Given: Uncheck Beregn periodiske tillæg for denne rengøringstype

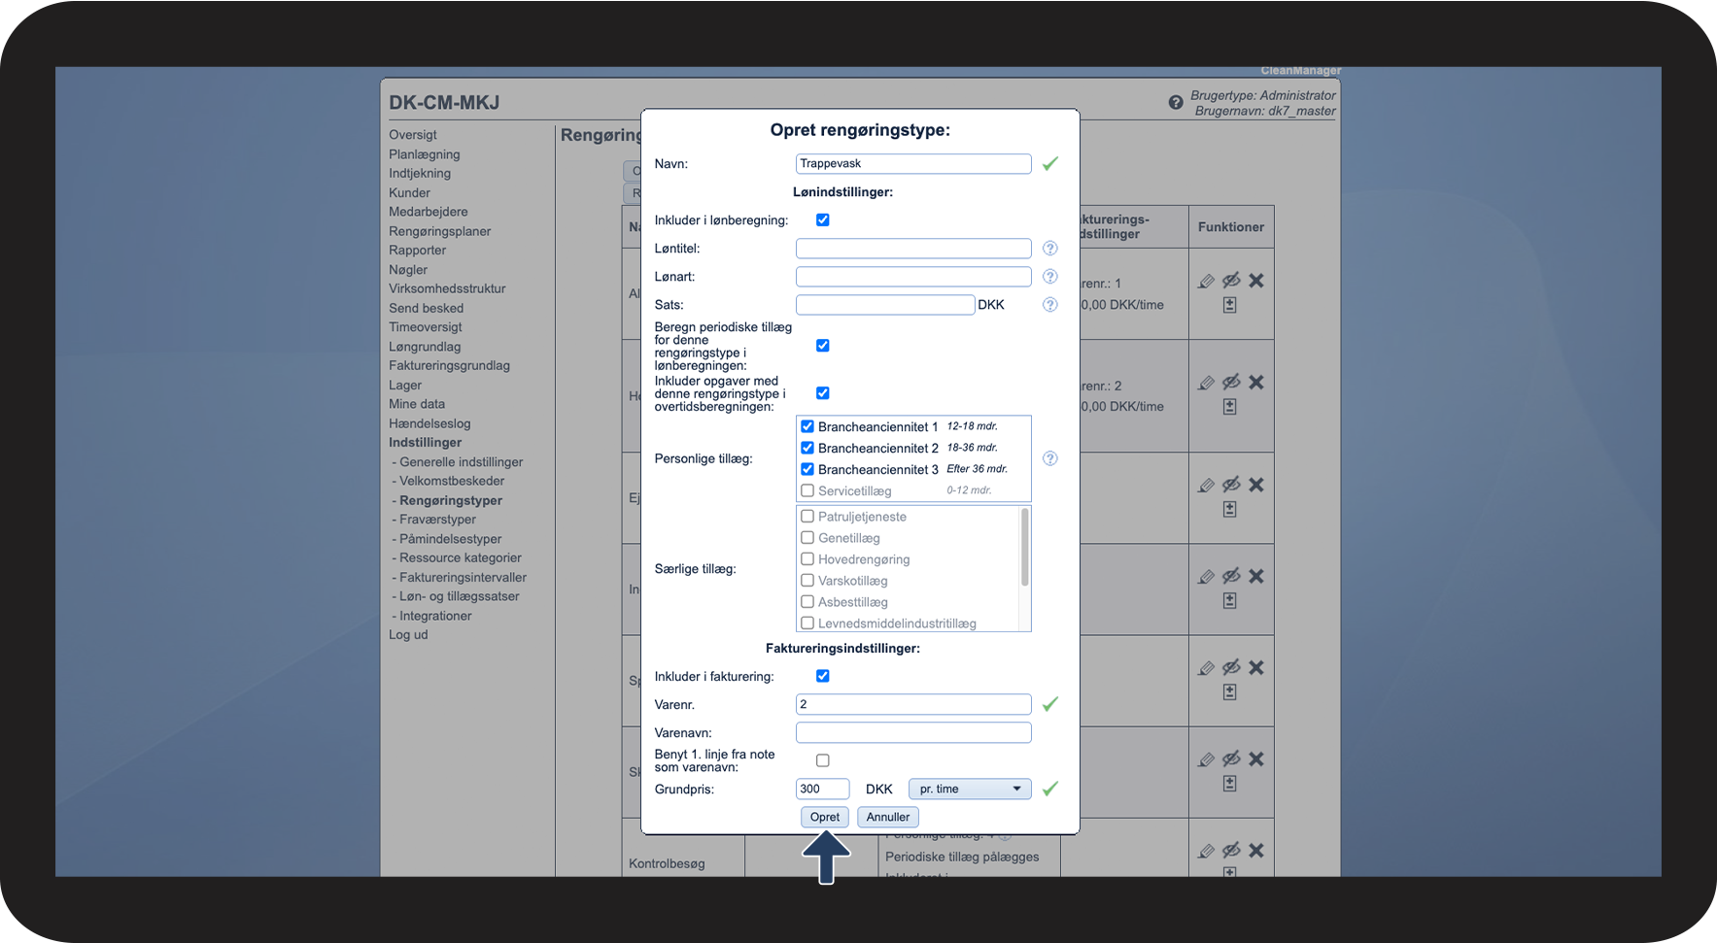Looking at the screenshot, I should pos(823,346).
